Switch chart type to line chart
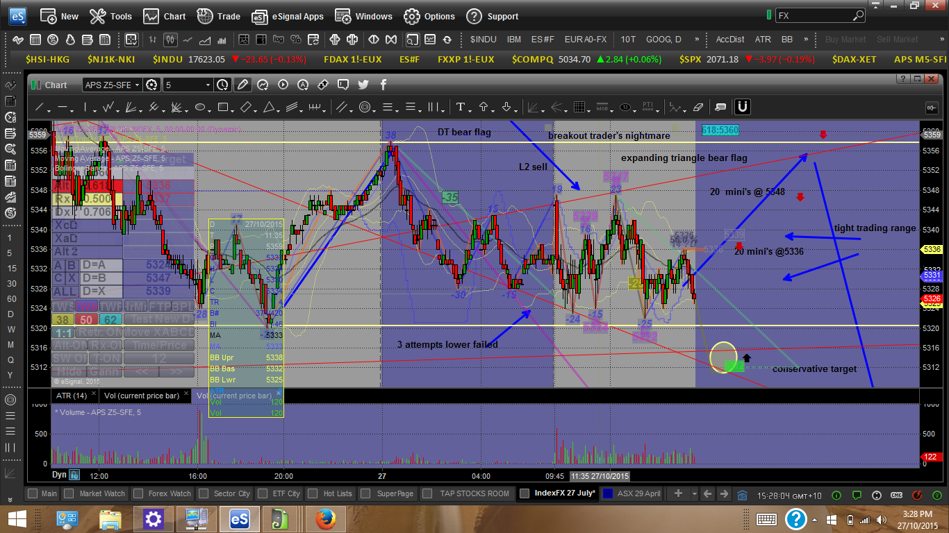This screenshot has width=949, height=533. point(188,40)
